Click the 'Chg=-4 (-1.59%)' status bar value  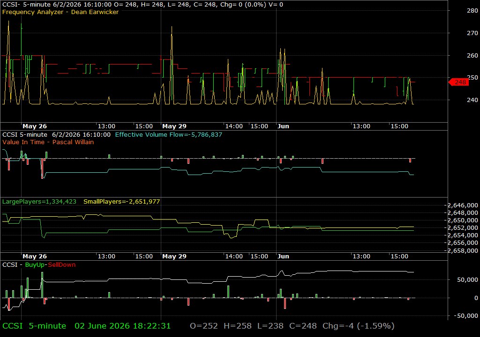pyautogui.click(x=359, y=326)
